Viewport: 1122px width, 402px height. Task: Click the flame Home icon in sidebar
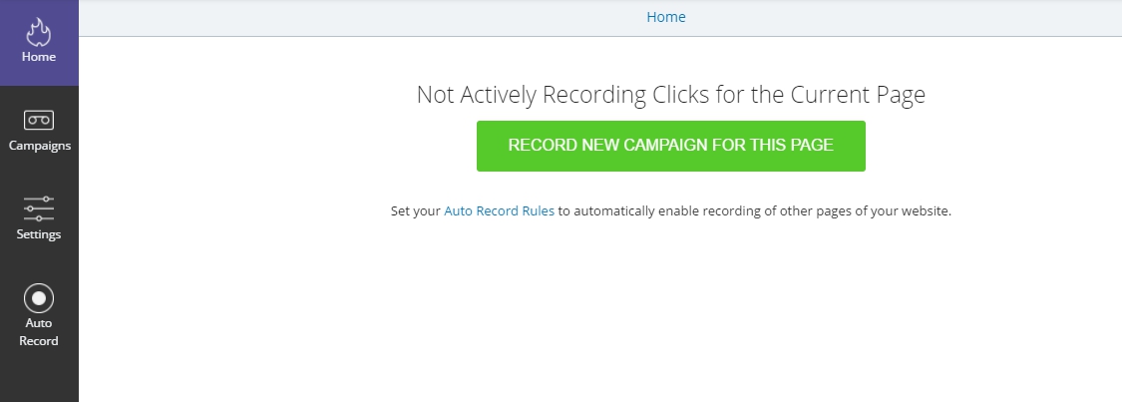click(x=39, y=32)
